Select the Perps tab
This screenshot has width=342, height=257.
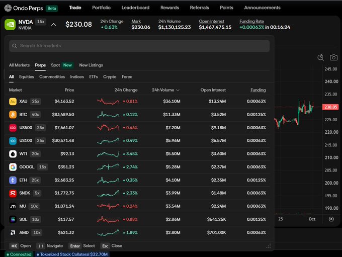(x=40, y=65)
